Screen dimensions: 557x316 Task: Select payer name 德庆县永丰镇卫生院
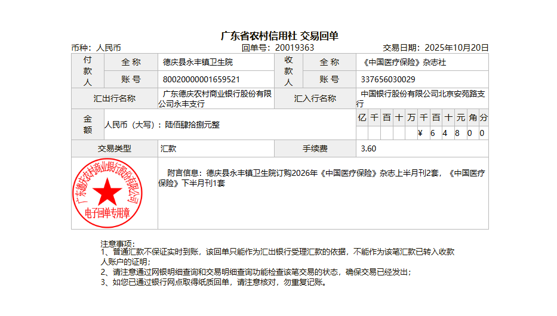coord(198,62)
